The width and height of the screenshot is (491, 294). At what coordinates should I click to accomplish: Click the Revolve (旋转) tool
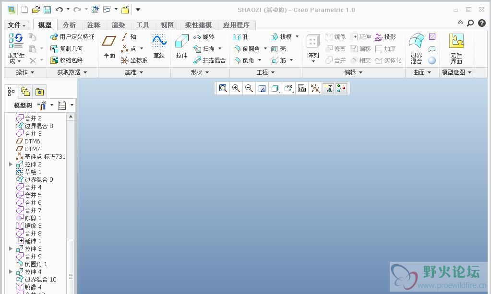(x=204, y=37)
